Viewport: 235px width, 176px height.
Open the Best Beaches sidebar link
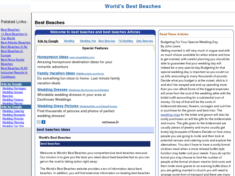coord(10,30)
